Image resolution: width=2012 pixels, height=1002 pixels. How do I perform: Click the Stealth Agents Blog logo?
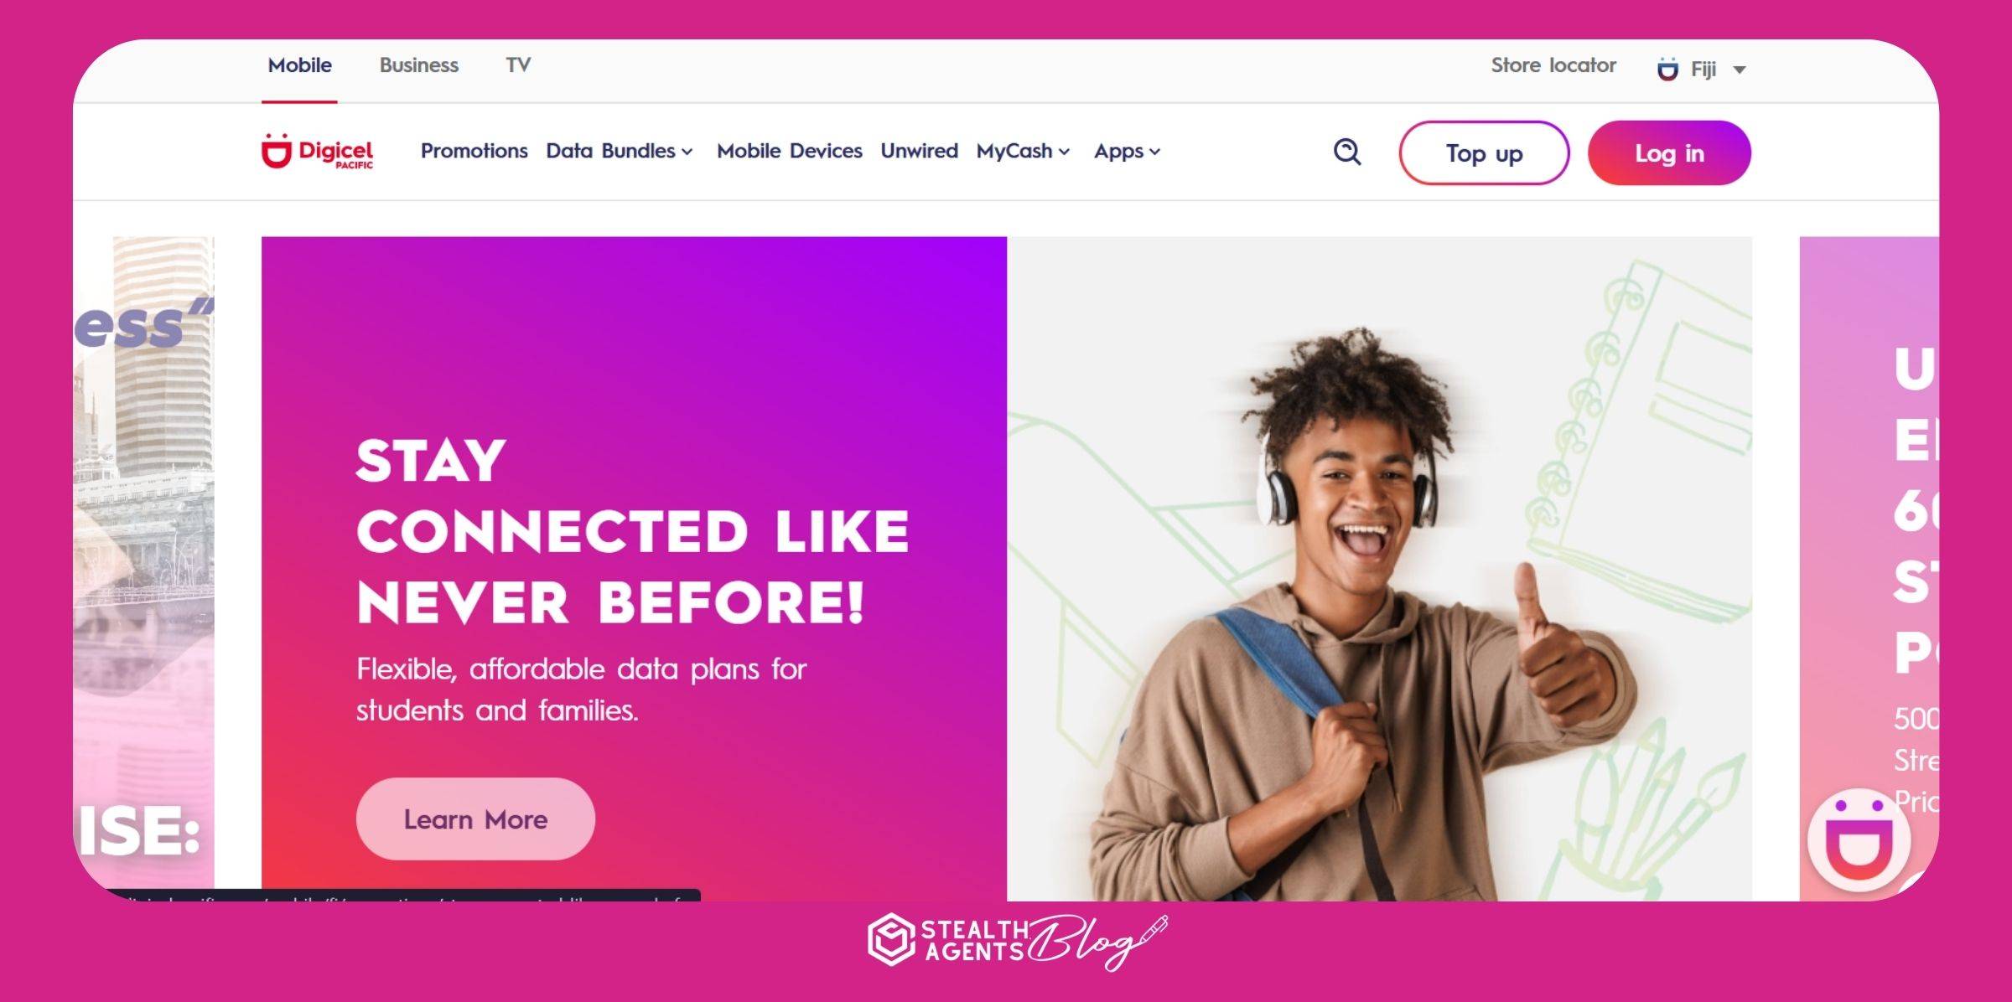click(x=1017, y=942)
